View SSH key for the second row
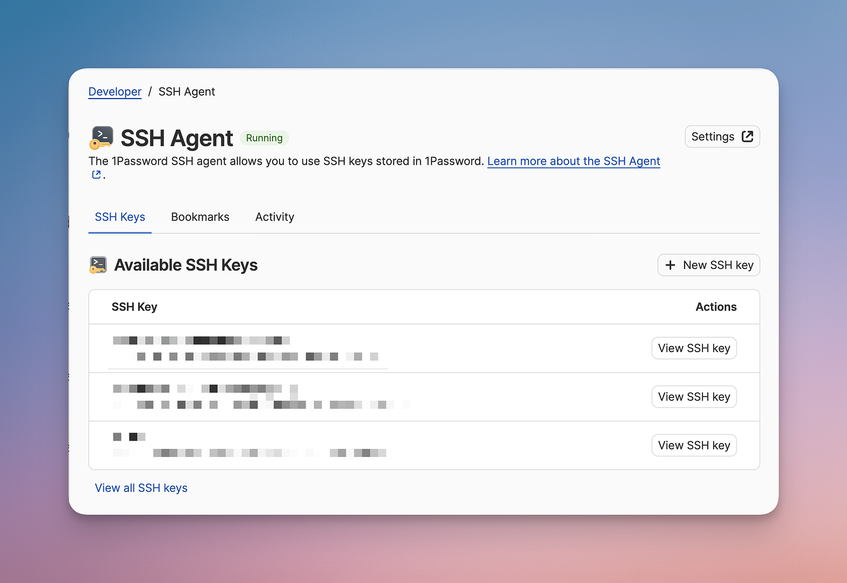 694,397
